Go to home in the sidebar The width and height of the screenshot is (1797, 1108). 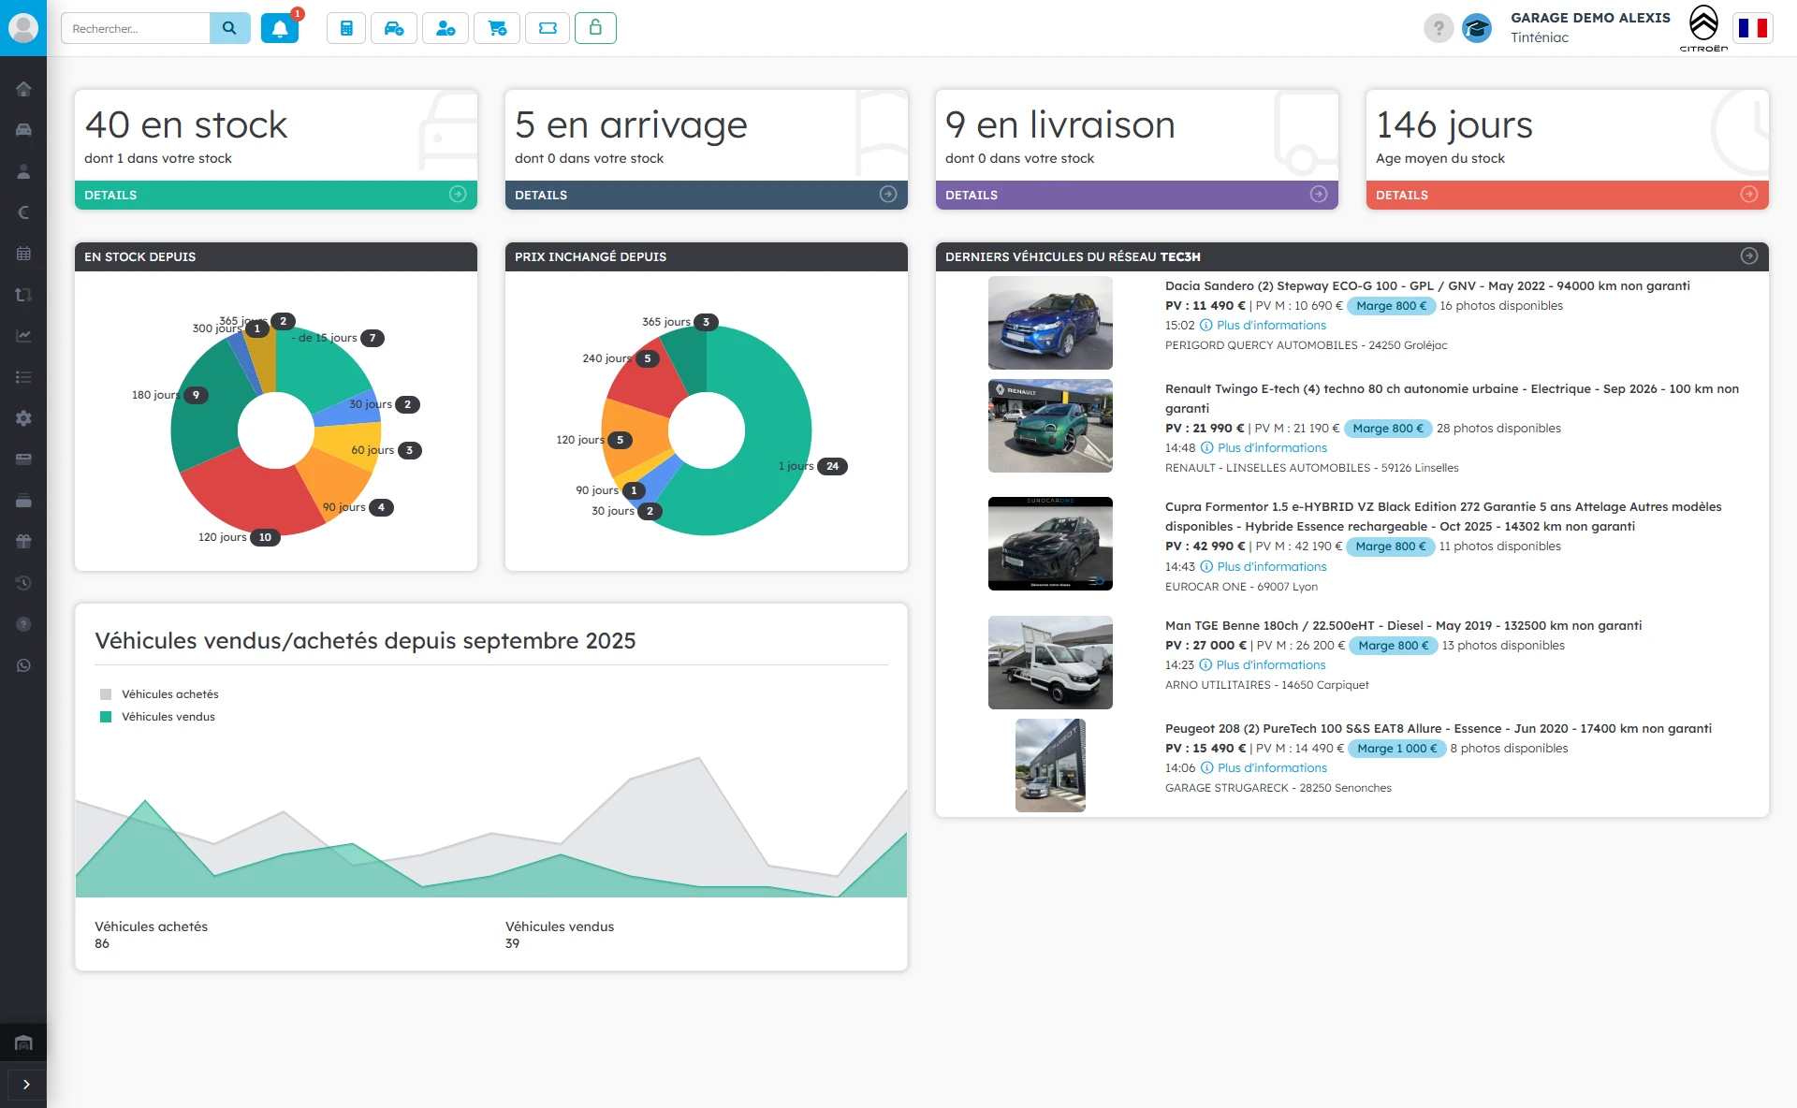[x=23, y=89]
